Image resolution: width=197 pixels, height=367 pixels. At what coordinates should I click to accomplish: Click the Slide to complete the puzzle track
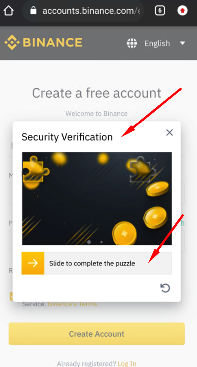97,263
